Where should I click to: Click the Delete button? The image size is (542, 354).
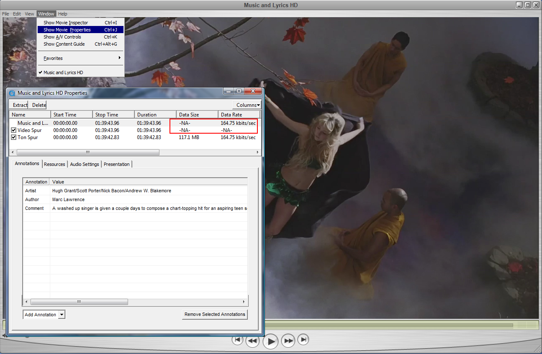coord(38,105)
